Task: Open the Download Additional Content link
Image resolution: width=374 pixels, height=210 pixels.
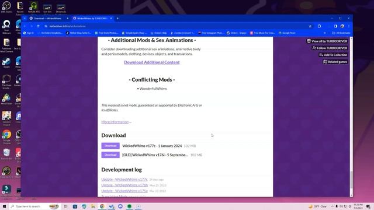Action: pos(152,62)
